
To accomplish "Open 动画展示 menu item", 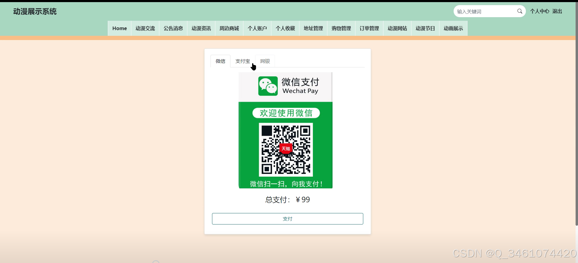I will coord(453,28).
